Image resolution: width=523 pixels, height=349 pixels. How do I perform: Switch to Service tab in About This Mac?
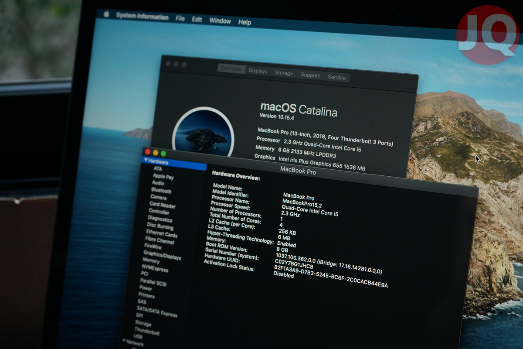click(x=337, y=77)
